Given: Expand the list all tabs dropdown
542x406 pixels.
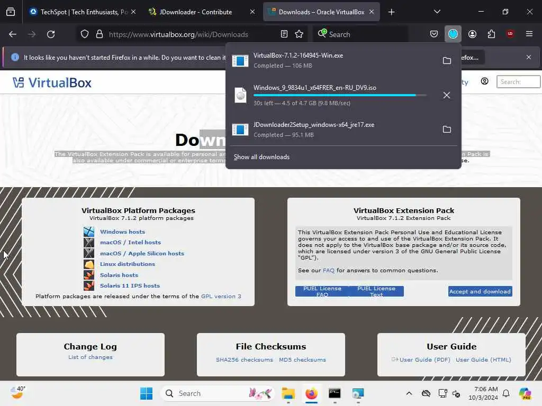Looking at the screenshot, I should click(437, 12).
